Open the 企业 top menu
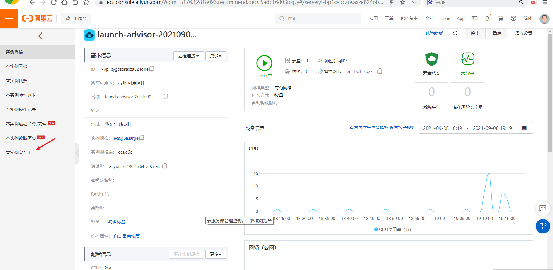 [429, 18]
